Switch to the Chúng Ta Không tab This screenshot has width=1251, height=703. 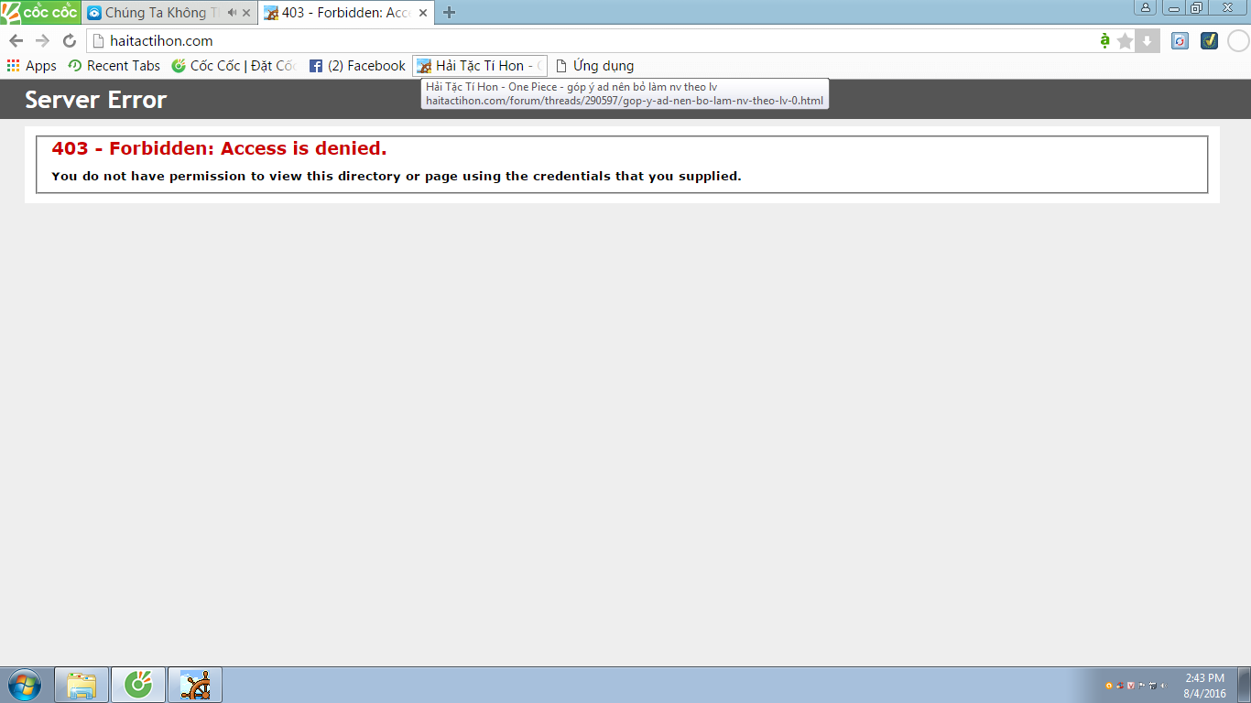(x=156, y=13)
